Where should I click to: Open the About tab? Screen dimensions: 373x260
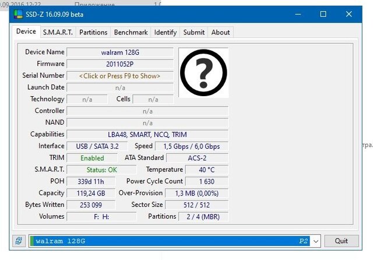[220, 32]
